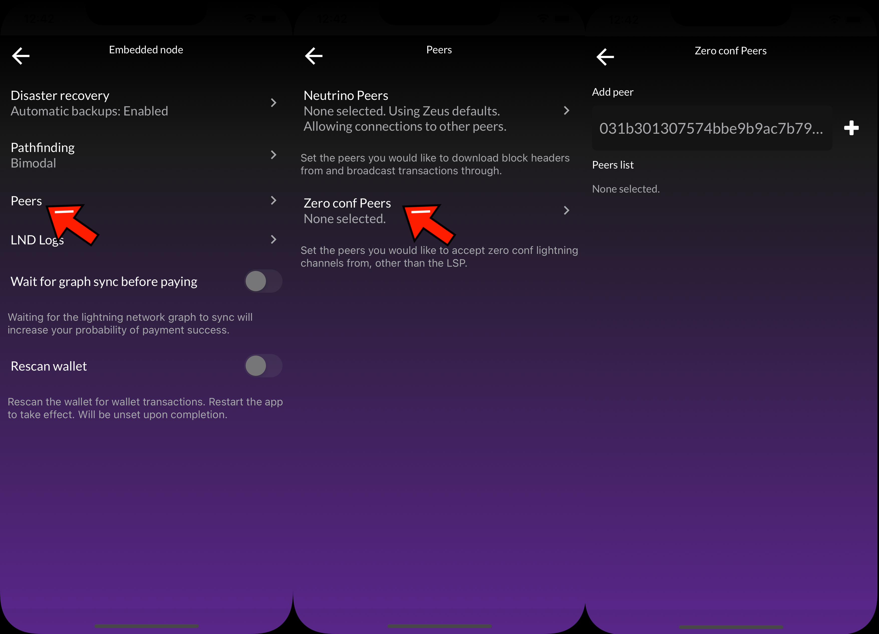Tap Disaster recovery Automatic backups row
879x634 pixels.
[x=89, y=103]
